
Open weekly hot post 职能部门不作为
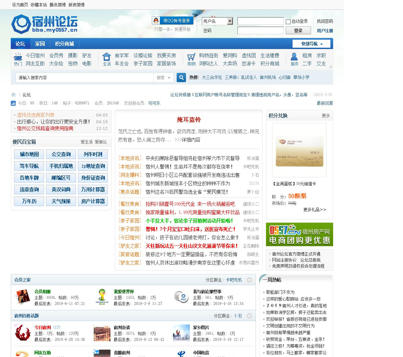tap(280, 292)
